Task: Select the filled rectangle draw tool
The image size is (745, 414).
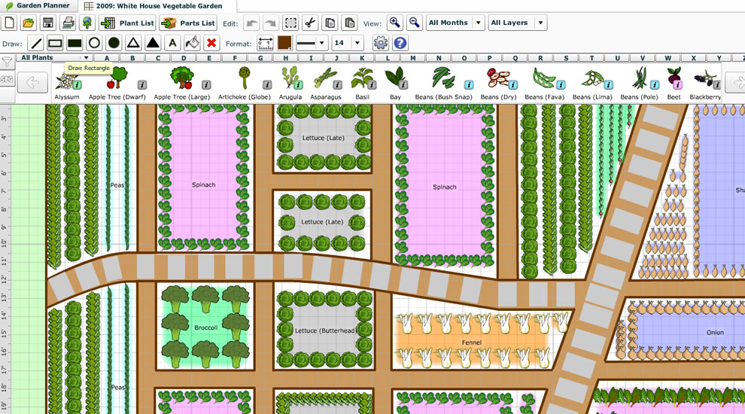Action: coord(74,44)
